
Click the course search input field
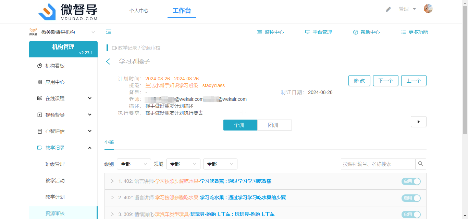coord(378,164)
